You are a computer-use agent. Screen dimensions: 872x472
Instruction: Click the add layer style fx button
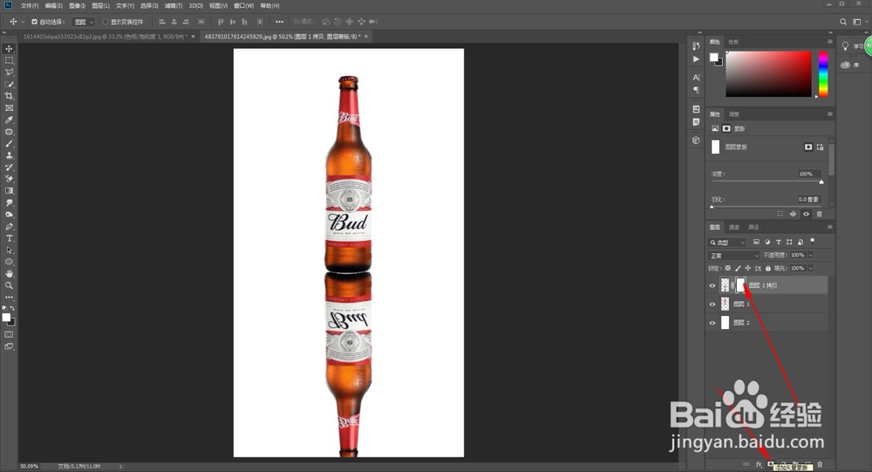click(759, 464)
